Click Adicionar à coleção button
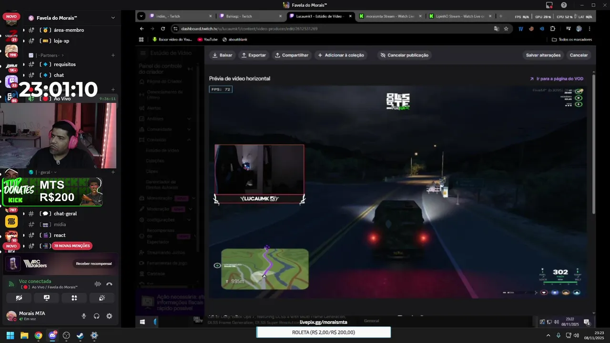 coord(341,55)
